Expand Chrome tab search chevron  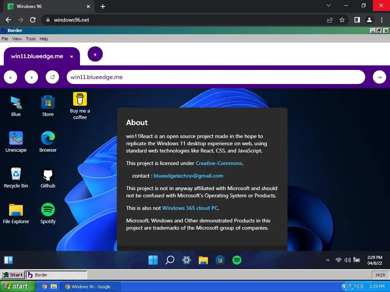[329, 5]
